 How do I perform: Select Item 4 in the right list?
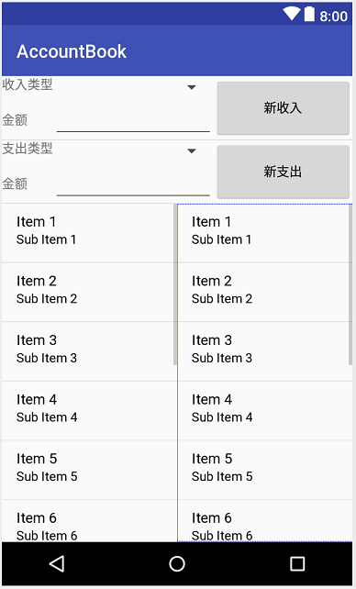pyautogui.click(x=265, y=411)
